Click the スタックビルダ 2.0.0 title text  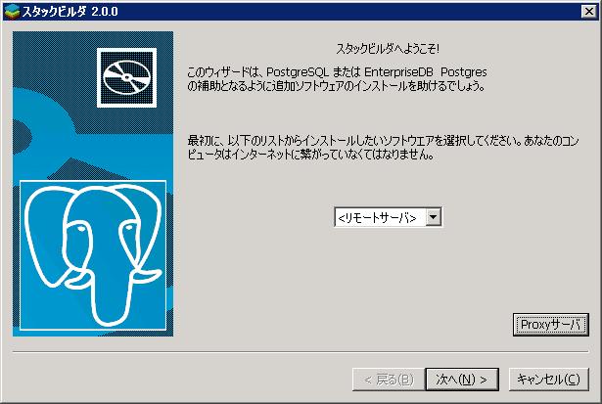point(69,12)
